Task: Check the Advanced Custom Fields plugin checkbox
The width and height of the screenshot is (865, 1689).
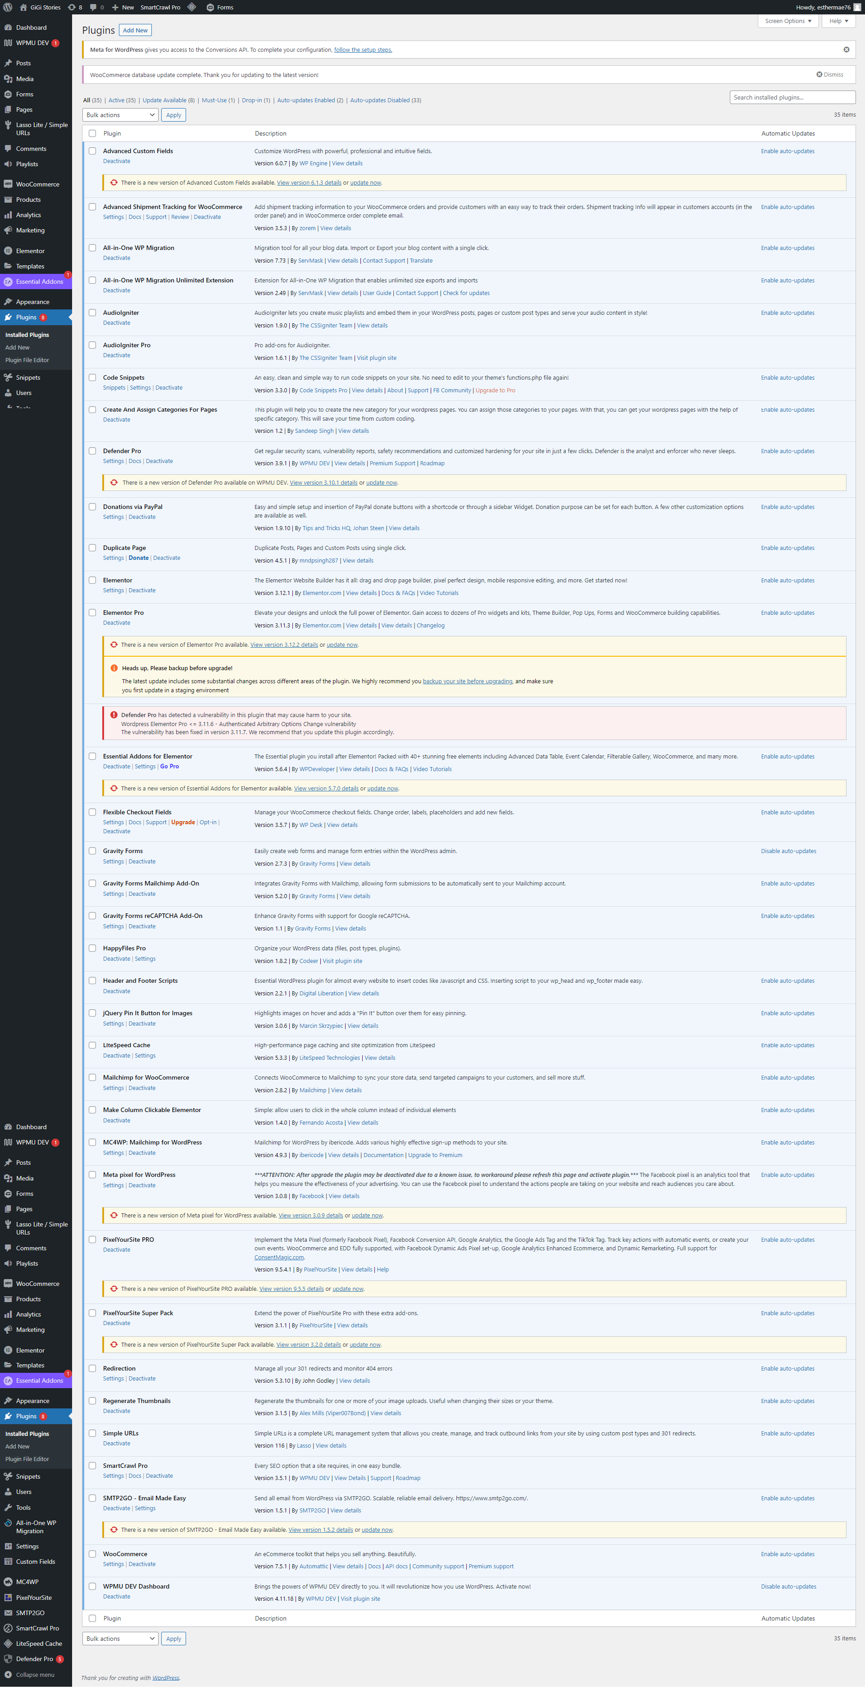Action: pos(92,151)
